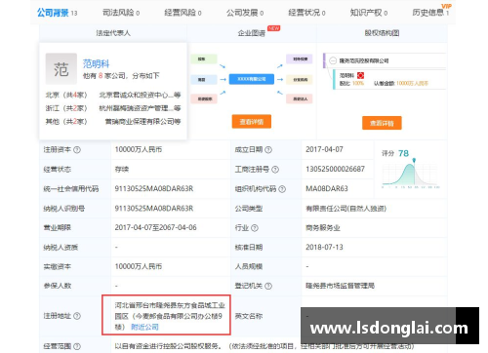
Task: Click 有限责任公司(自然人独资) company type value
Action: (x=346, y=209)
